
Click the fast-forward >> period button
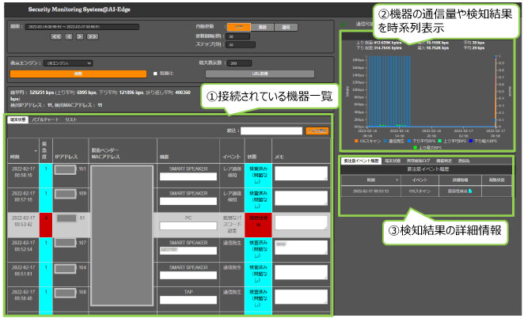point(93,36)
